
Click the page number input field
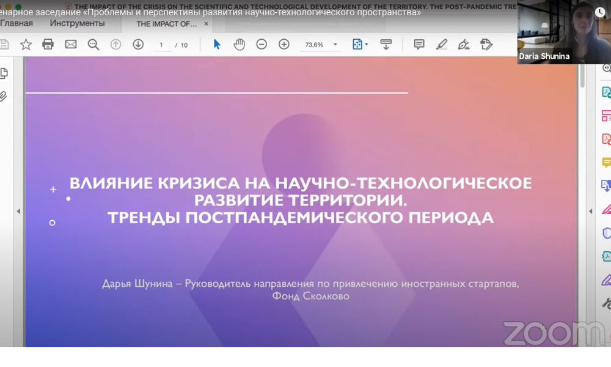[x=162, y=45]
